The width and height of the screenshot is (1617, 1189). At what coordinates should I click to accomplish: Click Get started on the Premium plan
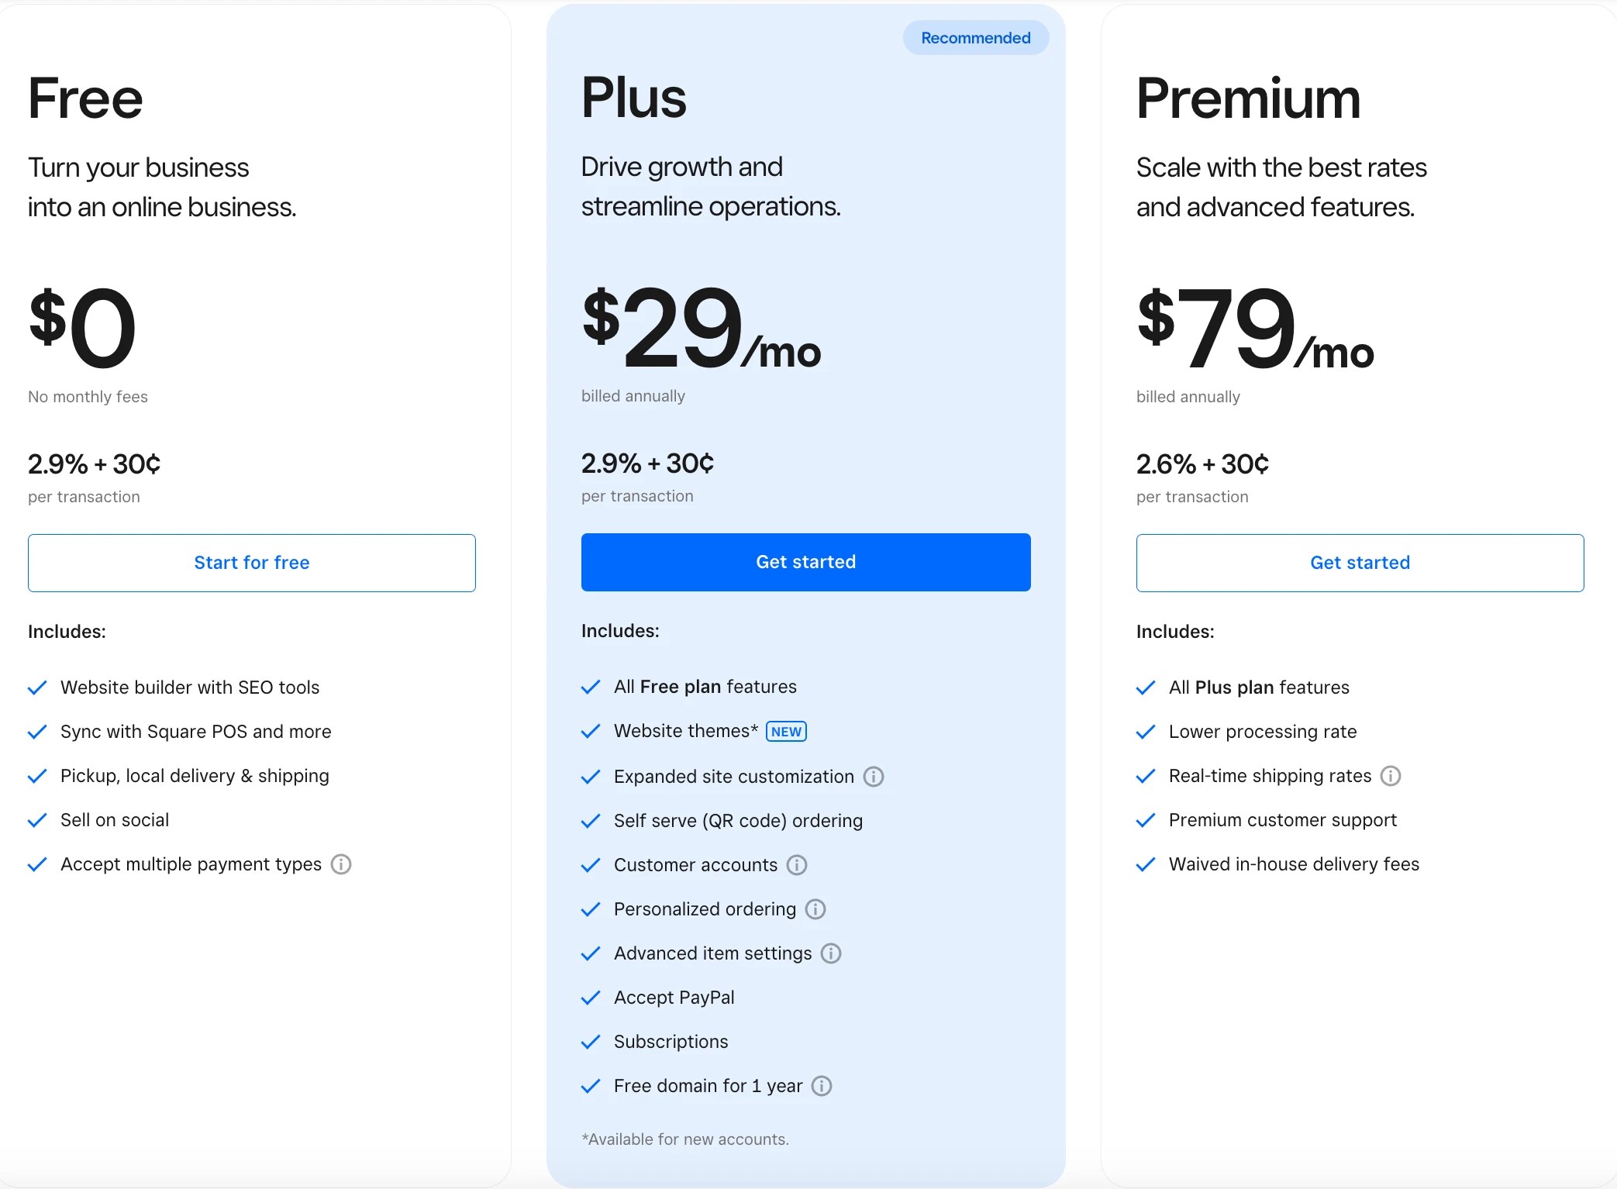click(x=1359, y=562)
